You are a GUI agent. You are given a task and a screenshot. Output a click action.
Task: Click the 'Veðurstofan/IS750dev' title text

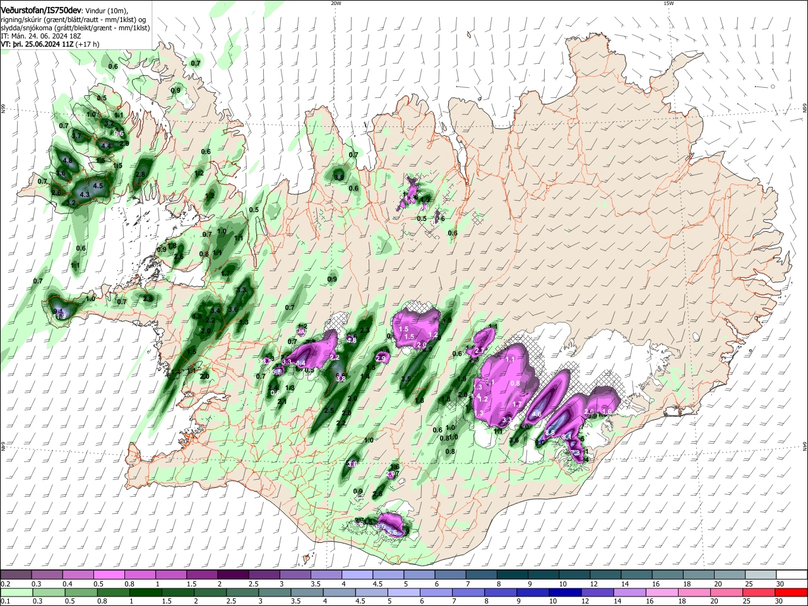(x=40, y=10)
